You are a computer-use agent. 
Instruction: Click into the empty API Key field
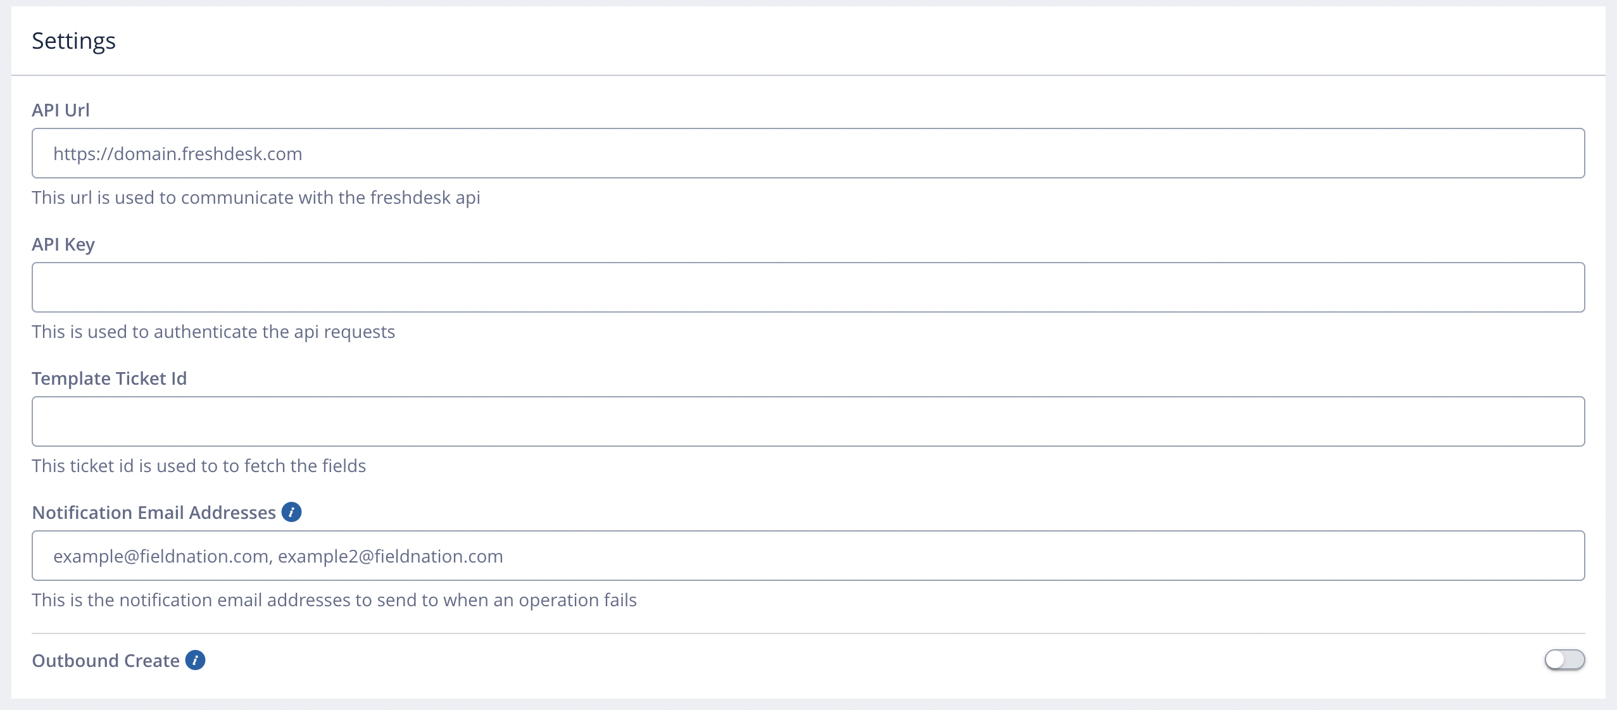pyautogui.click(x=808, y=287)
